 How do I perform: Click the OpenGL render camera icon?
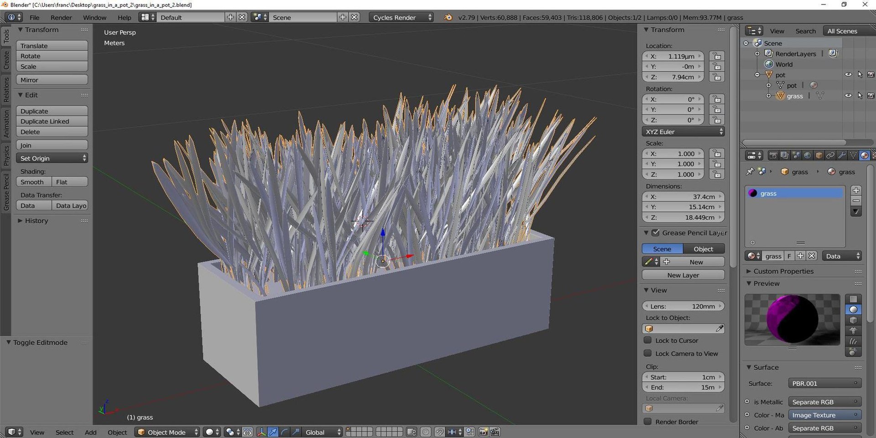484,432
